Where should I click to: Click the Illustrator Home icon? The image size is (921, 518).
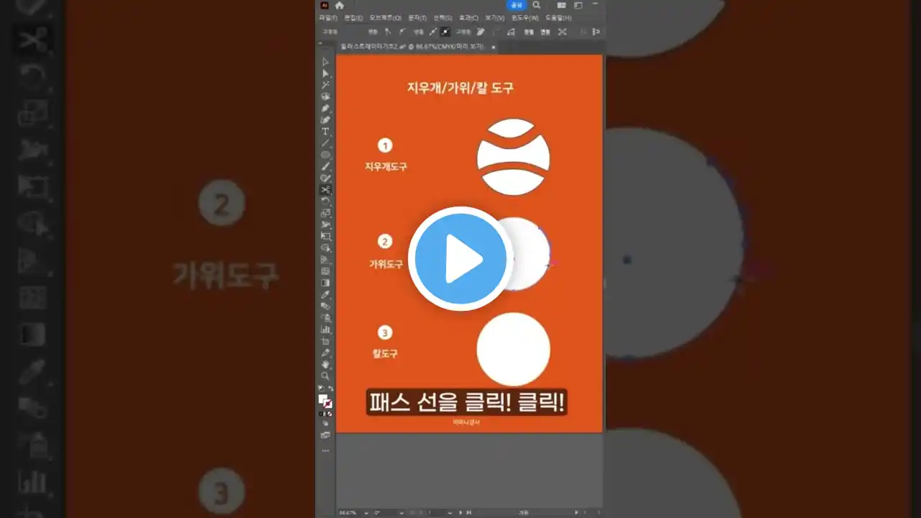[340, 5]
